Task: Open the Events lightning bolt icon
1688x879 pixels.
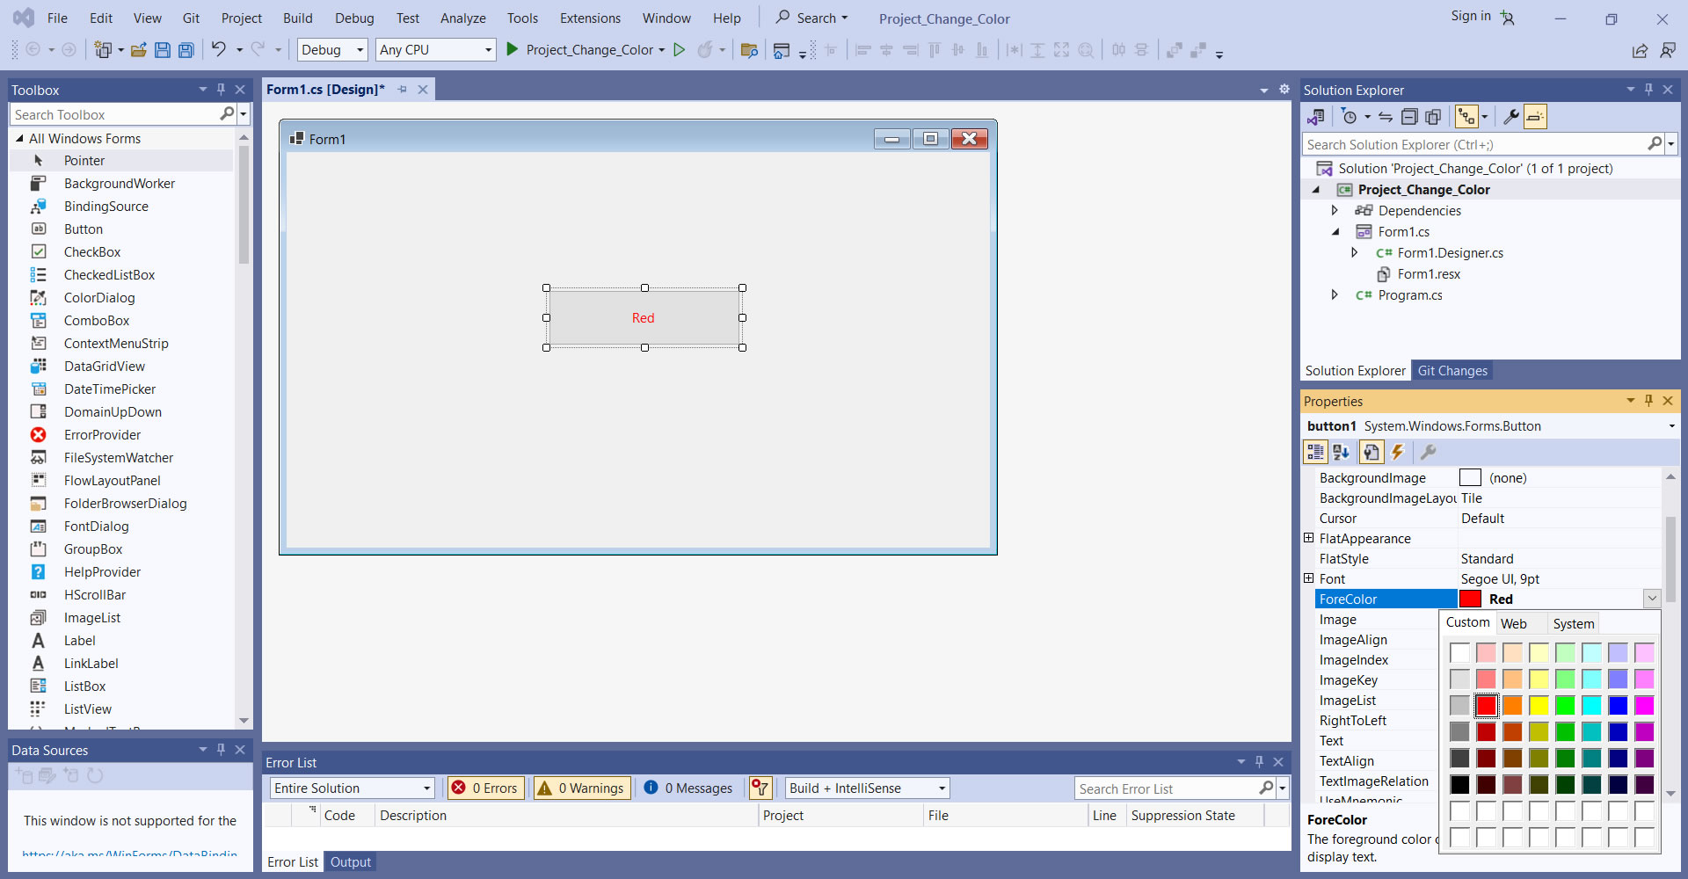Action: point(1397,452)
